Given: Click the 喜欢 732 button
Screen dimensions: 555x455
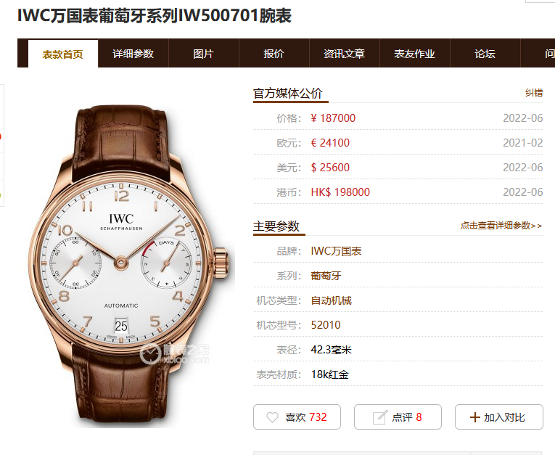Looking at the screenshot, I should click(297, 417).
